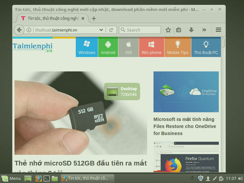
Task: Bookmark this page with the star icon
Action: pos(168,30)
